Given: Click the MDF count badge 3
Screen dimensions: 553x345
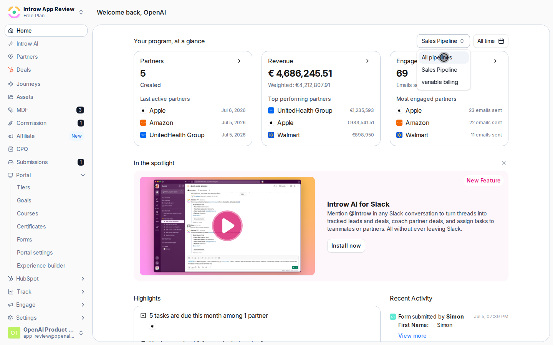Looking at the screenshot, I should pyautogui.click(x=80, y=110).
